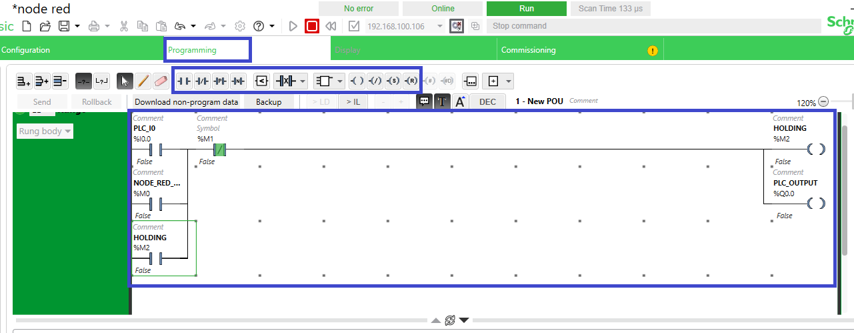This screenshot has height=333, width=854.
Task: Select the eraser tool
Action: point(161,81)
